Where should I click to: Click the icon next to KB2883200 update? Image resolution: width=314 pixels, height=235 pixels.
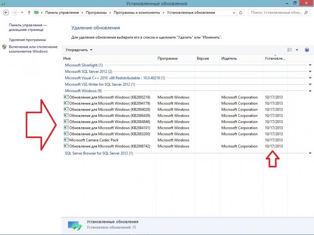click(x=66, y=134)
